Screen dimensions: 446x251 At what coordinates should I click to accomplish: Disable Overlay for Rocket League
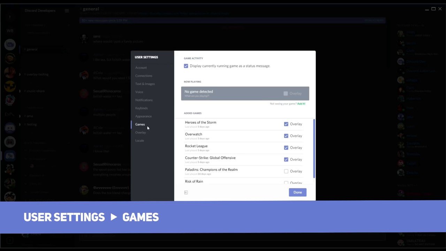click(286, 148)
